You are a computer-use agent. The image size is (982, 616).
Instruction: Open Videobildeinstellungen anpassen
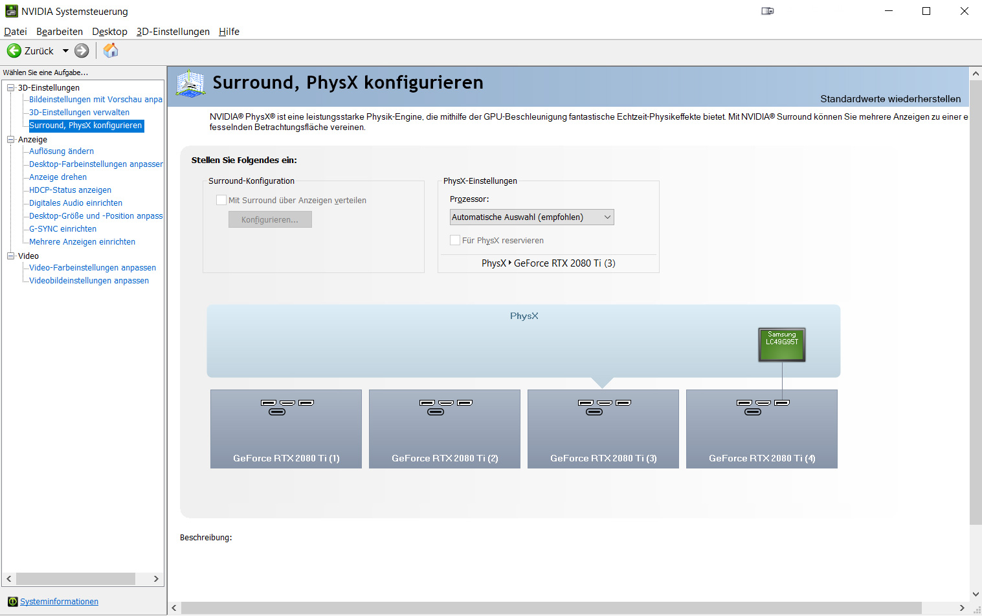point(89,281)
